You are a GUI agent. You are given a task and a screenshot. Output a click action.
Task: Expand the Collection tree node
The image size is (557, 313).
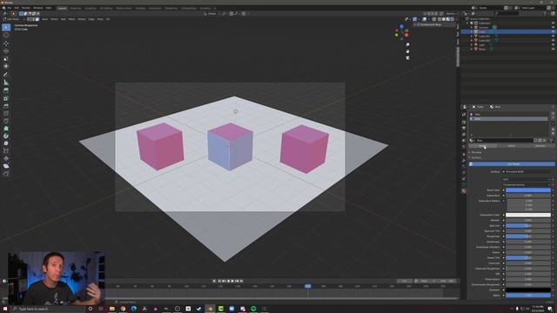point(467,23)
